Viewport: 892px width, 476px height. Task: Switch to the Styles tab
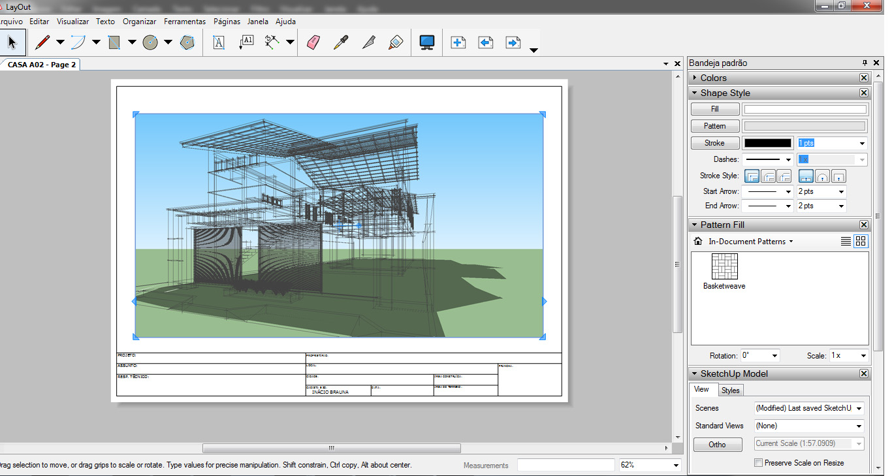pyautogui.click(x=731, y=390)
